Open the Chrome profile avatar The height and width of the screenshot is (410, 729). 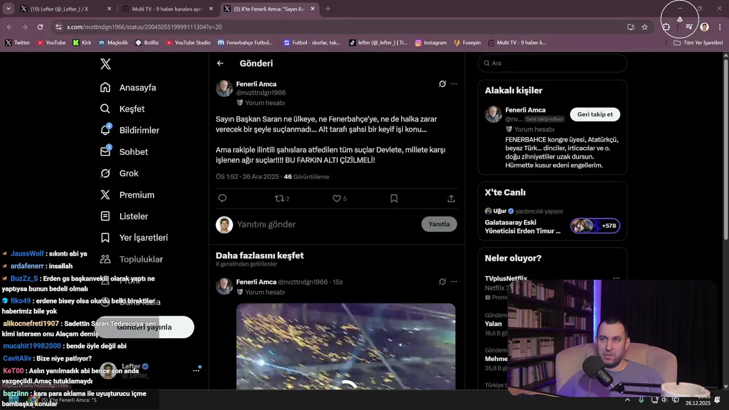pyautogui.click(x=705, y=27)
